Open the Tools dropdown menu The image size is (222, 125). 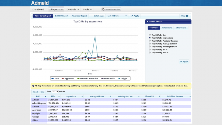pyautogui.click(x=87, y=9)
